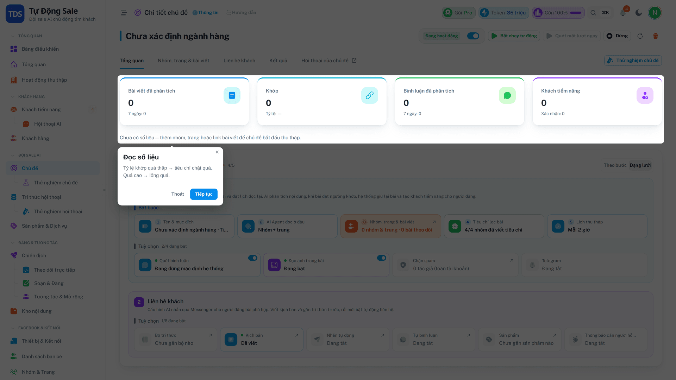This screenshot has height=380, width=676.
Task: Open Kho nội dung sidebar item
Action: (53, 311)
